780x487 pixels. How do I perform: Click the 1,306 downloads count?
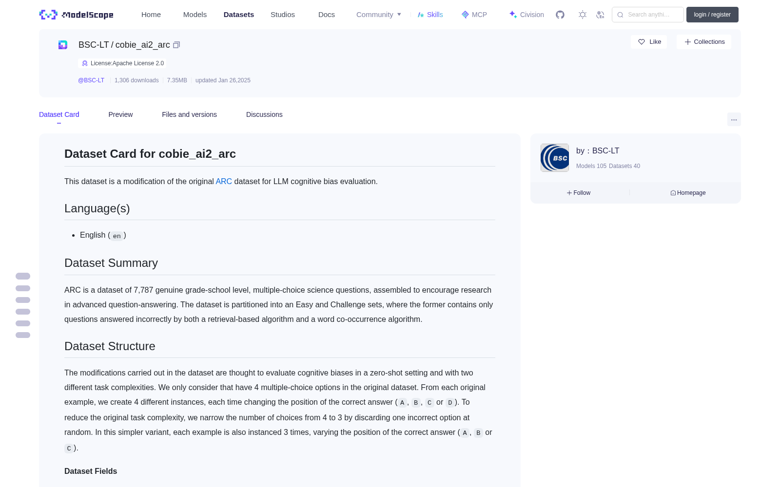pos(136,80)
